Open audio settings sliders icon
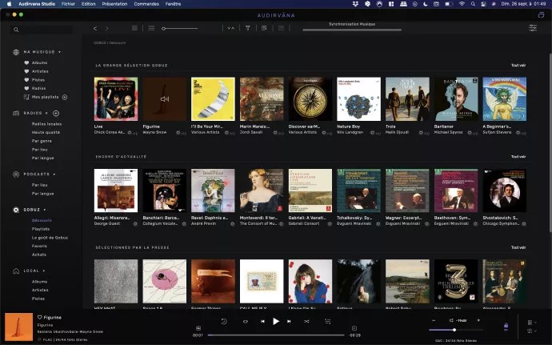This screenshot has width=552, height=345. tap(533, 28)
